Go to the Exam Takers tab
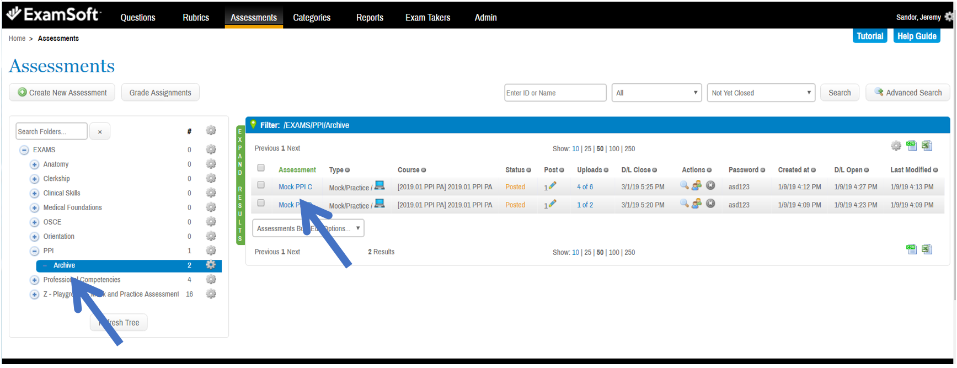Screen dimensions: 957x368 coord(427,18)
